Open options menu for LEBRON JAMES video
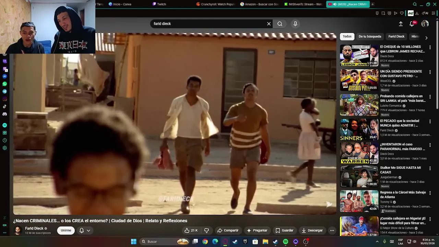Screen dimensions: 439x247 point(430,47)
